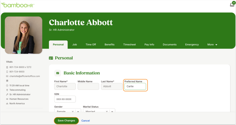Click the Personal section ID card icon
The height and width of the screenshot is (125, 236).
point(51,58)
